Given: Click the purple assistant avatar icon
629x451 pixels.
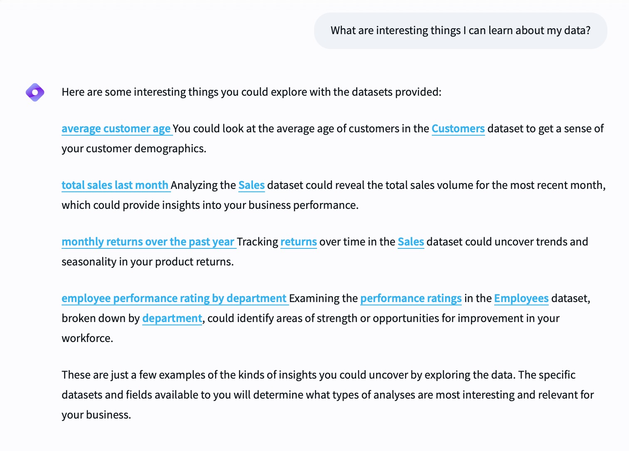Looking at the screenshot, I should 35,92.
